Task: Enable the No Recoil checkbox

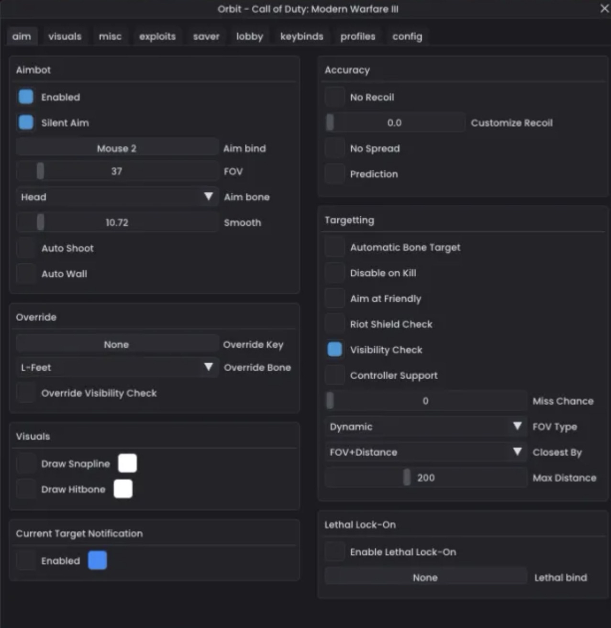Action: 334,97
